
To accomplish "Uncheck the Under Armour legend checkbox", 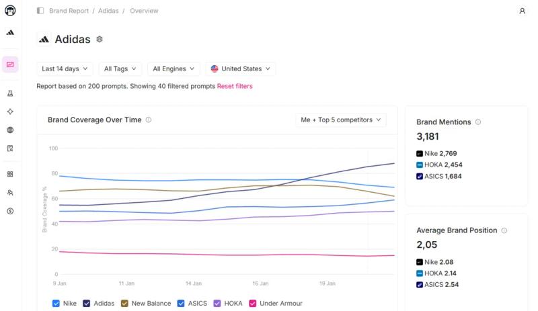I will [253, 304].
